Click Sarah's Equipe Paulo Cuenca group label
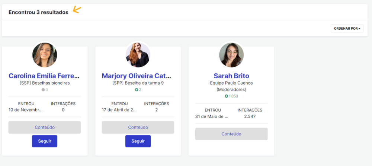 pyautogui.click(x=231, y=83)
